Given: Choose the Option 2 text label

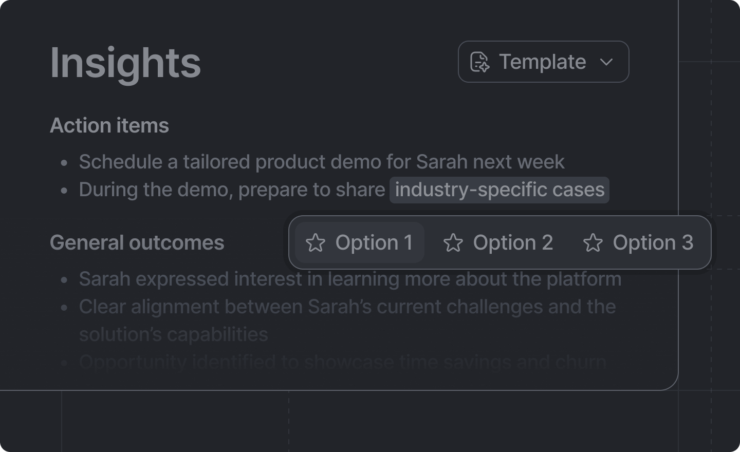Looking at the screenshot, I should pyautogui.click(x=512, y=243).
